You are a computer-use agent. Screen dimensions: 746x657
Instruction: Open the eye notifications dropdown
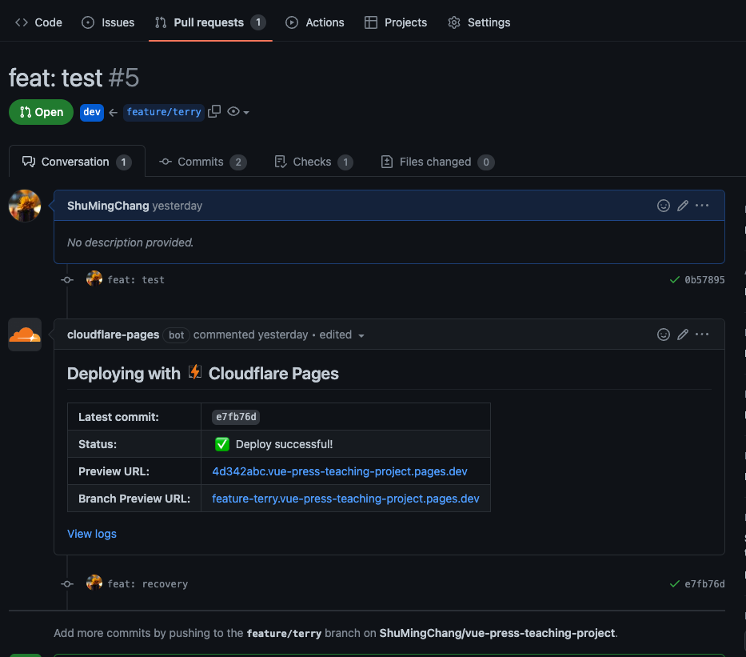(x=238, y=111)
